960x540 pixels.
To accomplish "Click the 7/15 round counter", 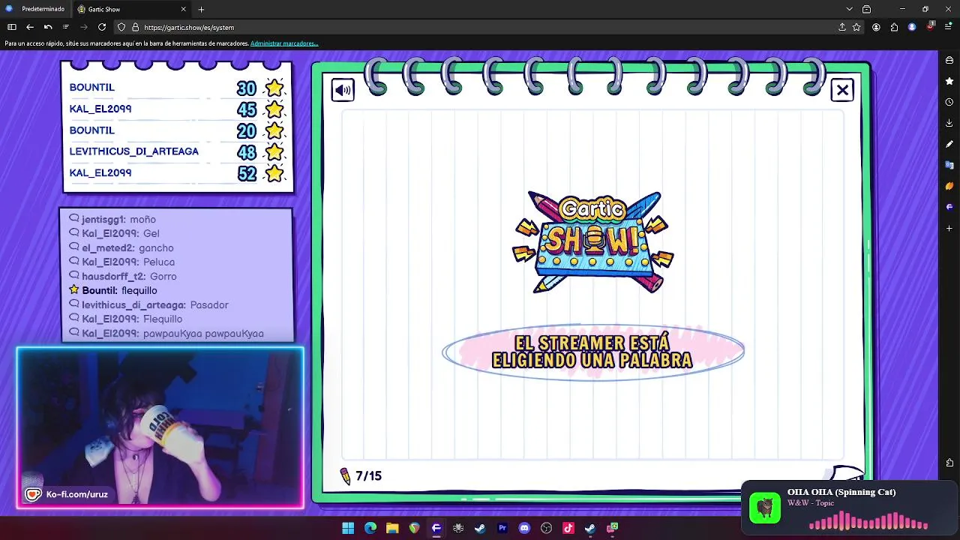I will (x=368, y=475).
